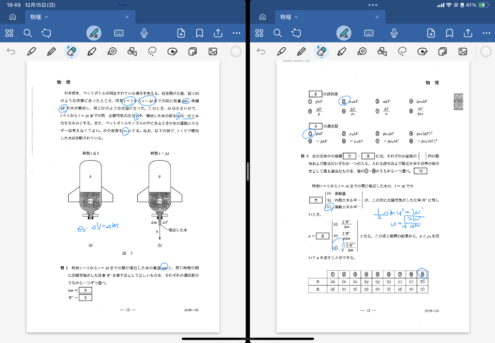495x343 pixels.
Task: Select the pencil tool in left pane
Action: [x=51, y=51]
